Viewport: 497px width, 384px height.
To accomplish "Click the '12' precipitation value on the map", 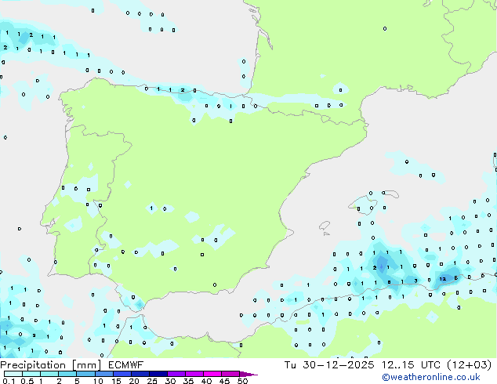I will pyautogui.click(x=443, y=279).
